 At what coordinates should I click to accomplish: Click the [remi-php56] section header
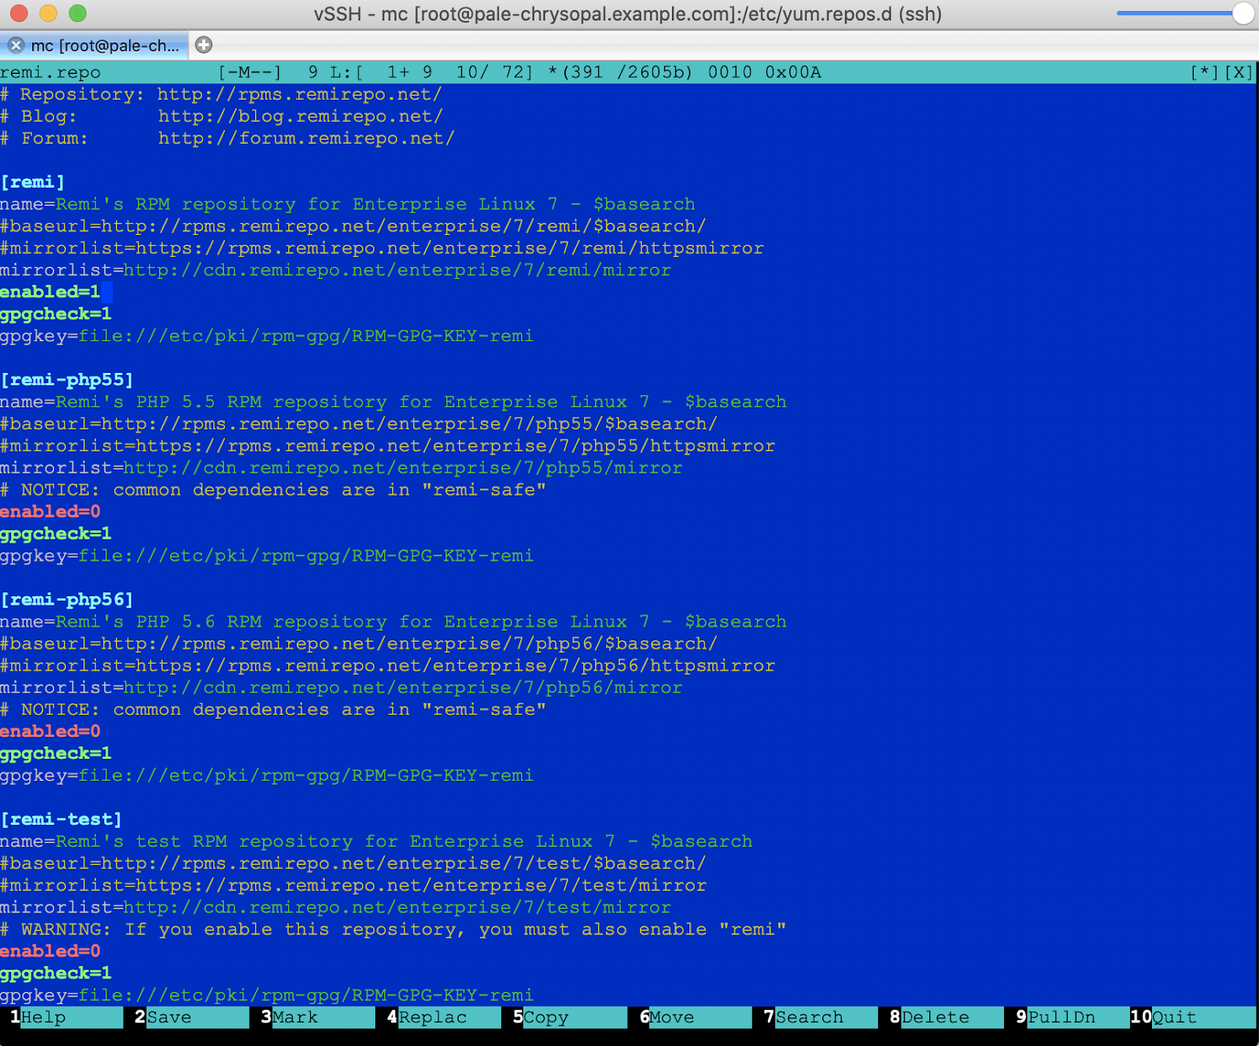coord(67,599)
